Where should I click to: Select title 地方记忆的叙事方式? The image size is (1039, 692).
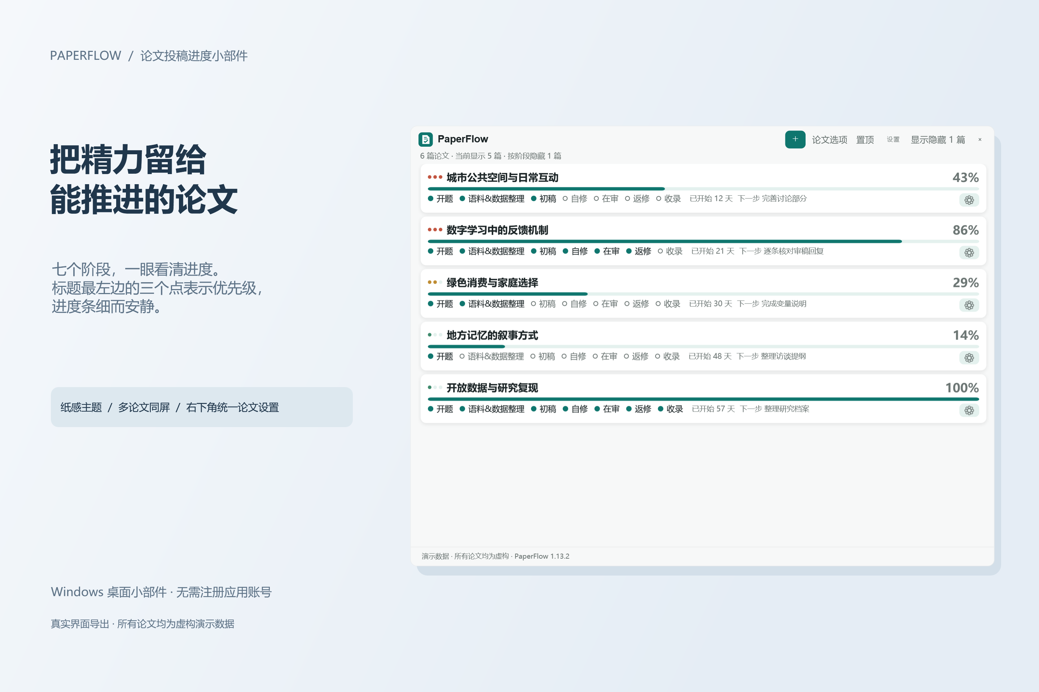click(x=492, y=335)
